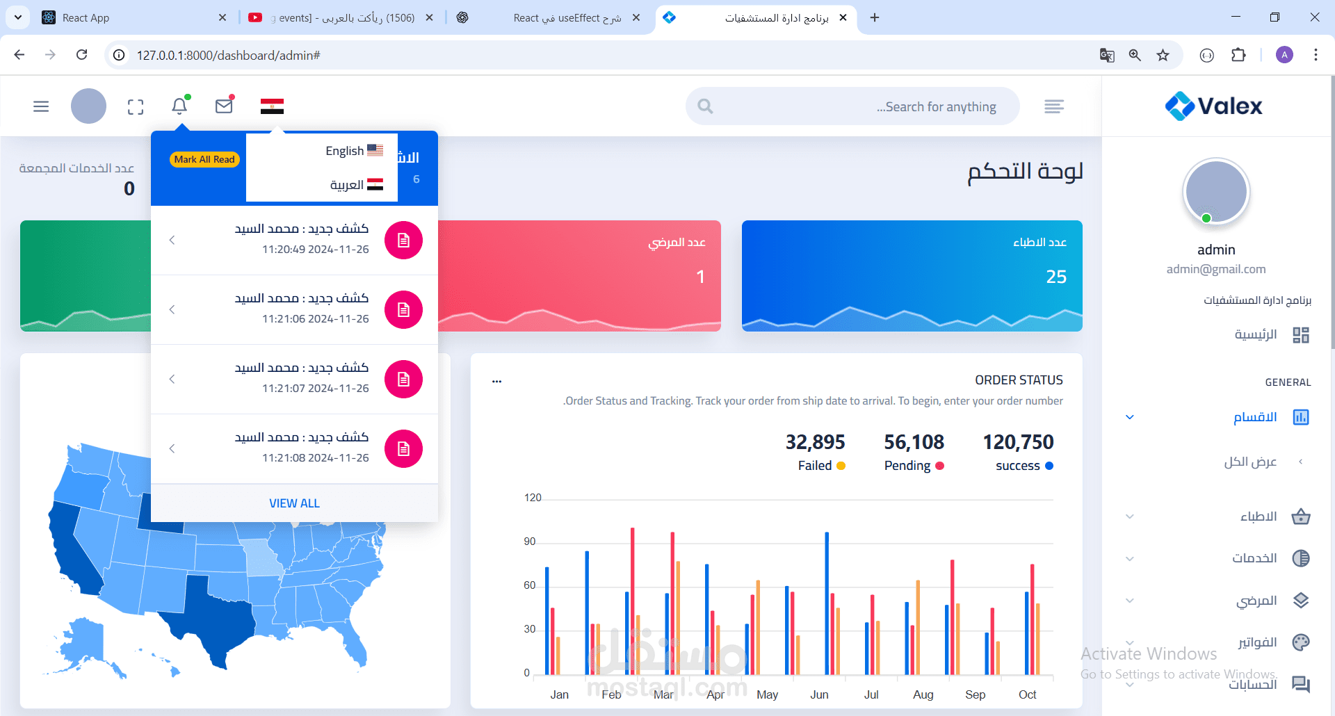This screenshot has height=716, width=1335.
Task: Click arrow chevron on 11:21:06 notification
Action: tap(172, 309)
